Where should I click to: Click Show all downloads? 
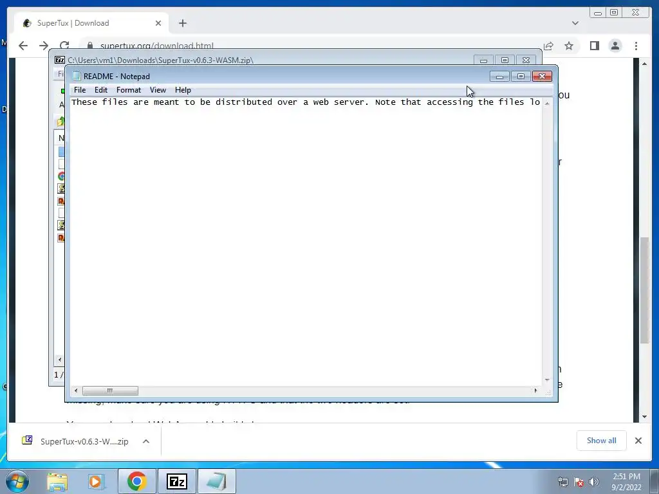(x=602, y=440)
